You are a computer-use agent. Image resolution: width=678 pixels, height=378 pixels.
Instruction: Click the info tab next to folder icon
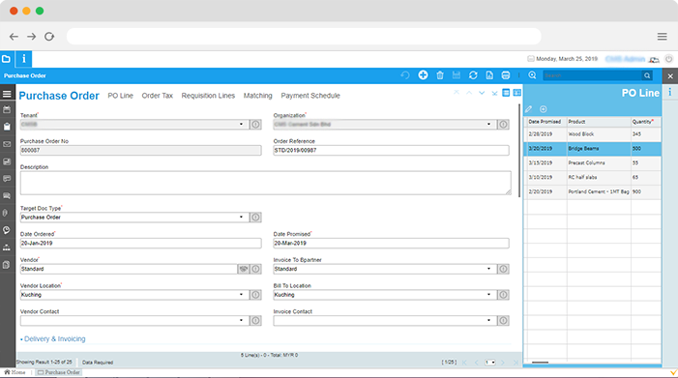click(24, 59)
